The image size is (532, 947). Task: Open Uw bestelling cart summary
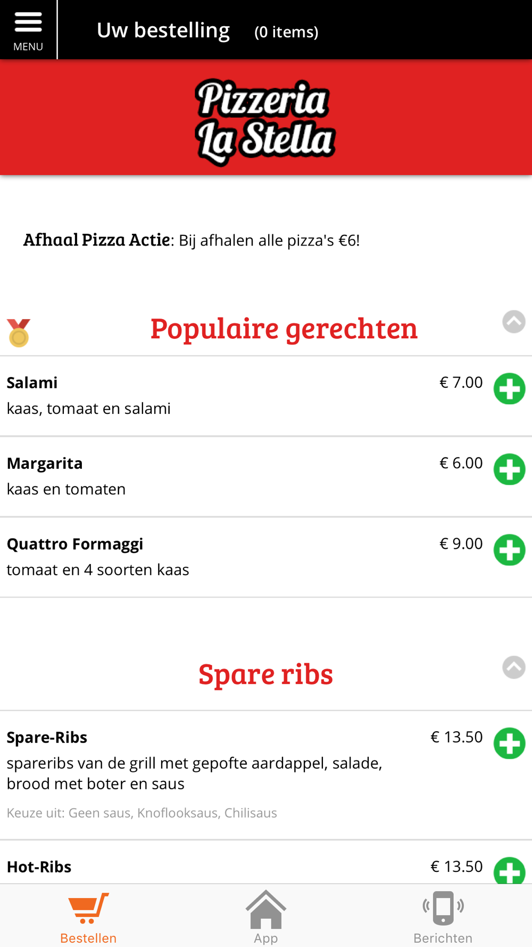(x=207, y=31)
